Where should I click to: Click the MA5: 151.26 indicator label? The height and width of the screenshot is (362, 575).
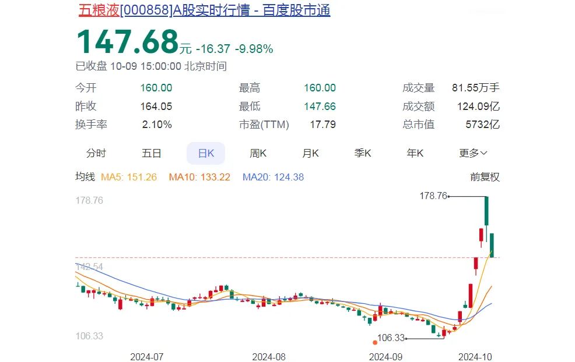(129, 177)
